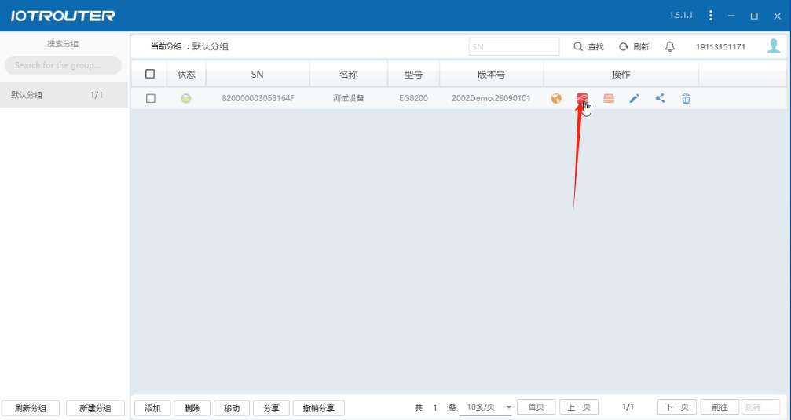
Task: Toggle the select-all checkbox in table header
Action: coord(150,75)
